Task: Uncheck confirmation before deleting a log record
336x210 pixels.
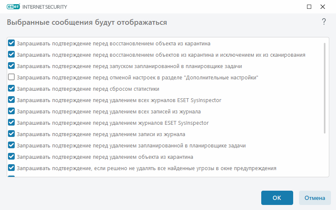Action: [x=11, y=134]
